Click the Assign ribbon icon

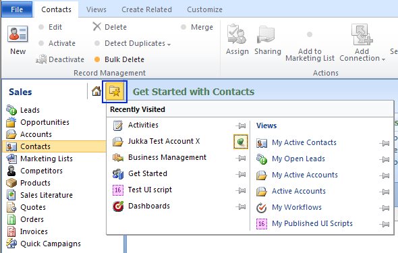point(237,34)
